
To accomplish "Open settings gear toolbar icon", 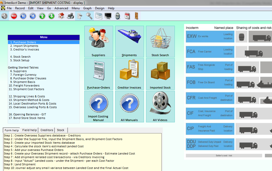I will pos(117,16).
